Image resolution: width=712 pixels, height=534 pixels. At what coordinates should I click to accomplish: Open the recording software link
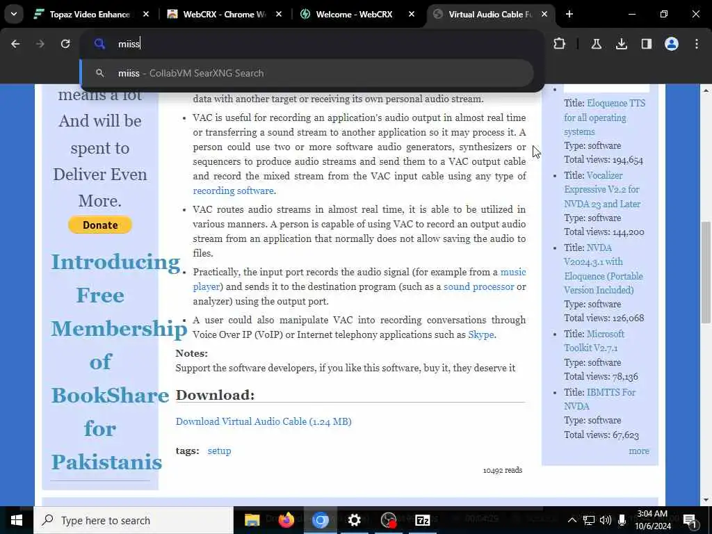pyautogui.click(x=233, y=191)
